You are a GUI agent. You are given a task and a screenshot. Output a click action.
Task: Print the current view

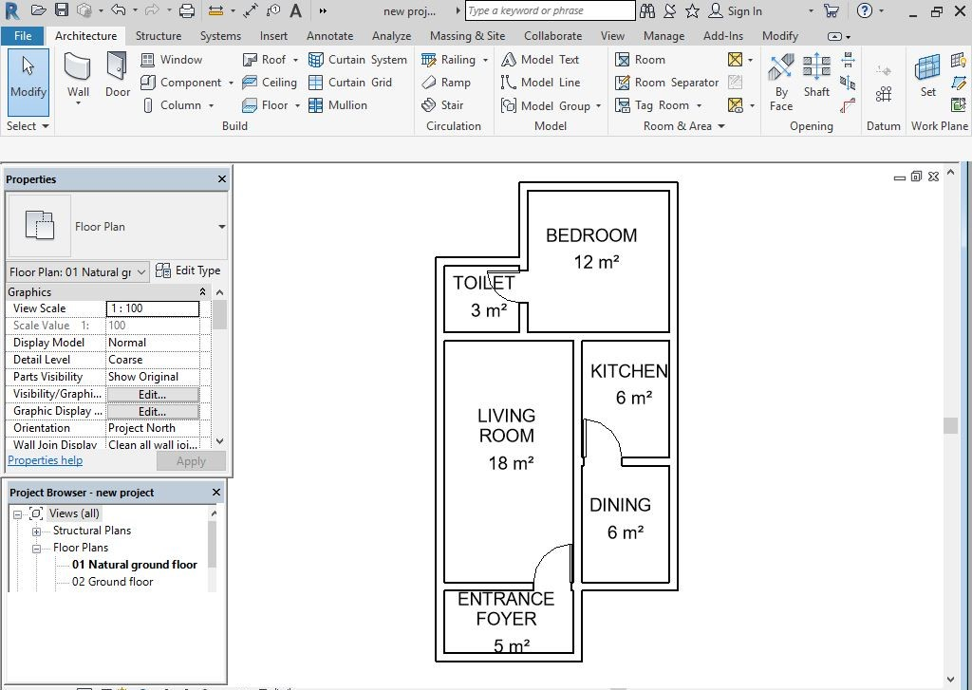(x=187, y=10)
